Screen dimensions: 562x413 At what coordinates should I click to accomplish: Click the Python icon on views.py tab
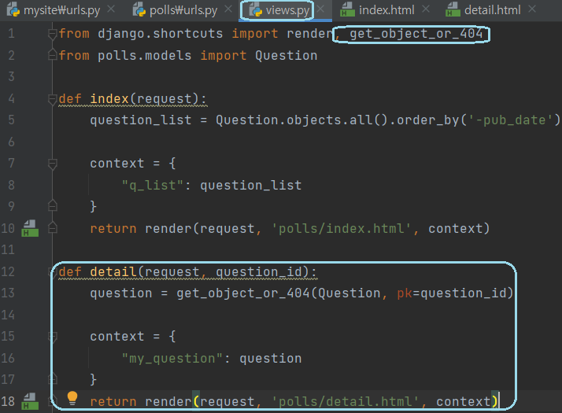pos(256,9)
